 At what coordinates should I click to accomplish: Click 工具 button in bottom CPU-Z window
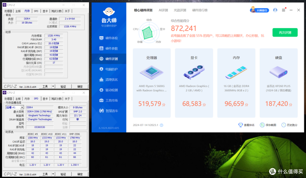tap(45, 174)
